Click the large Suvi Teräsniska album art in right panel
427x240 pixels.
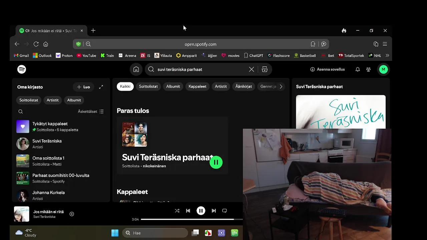pyautogui.click(x=341, y=112)
